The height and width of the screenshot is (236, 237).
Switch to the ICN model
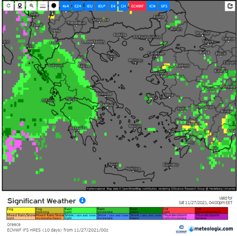152,6
